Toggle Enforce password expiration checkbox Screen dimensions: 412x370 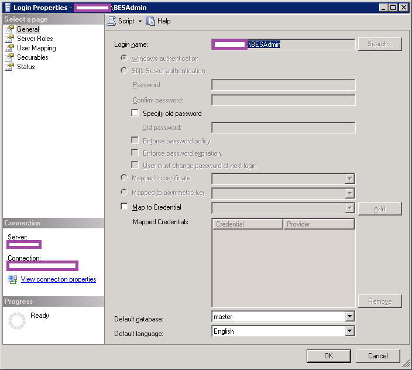tap(135, 153)
